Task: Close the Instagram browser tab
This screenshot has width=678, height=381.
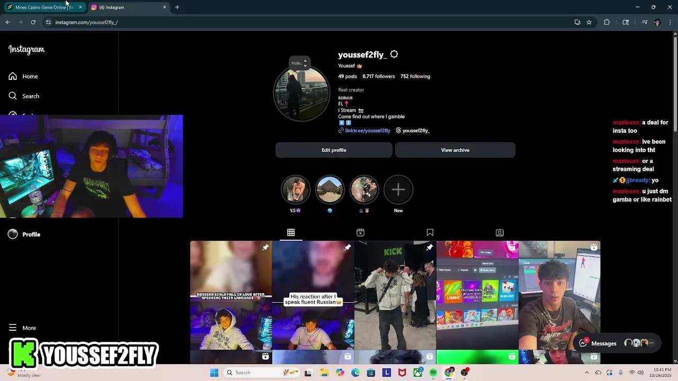Action: click(164, 7)
